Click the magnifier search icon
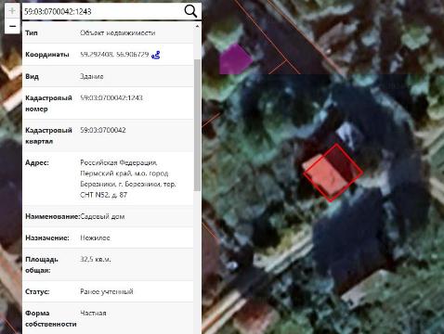The height and width of the screenshot is (334, 444). [190, 11]
